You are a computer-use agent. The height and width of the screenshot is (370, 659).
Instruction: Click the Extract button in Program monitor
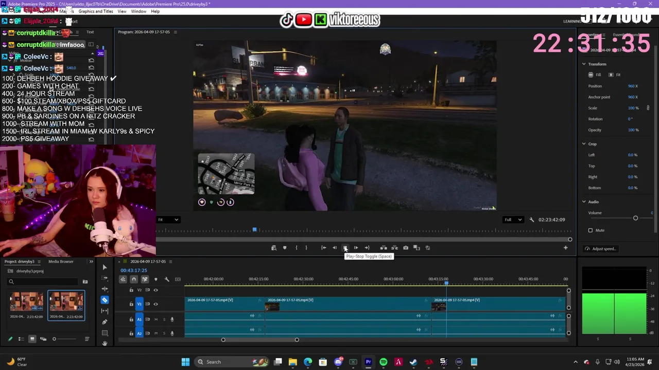394,248
